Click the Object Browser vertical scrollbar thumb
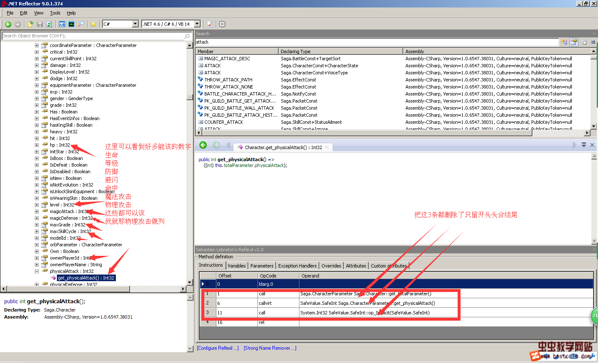 (190, 98)
